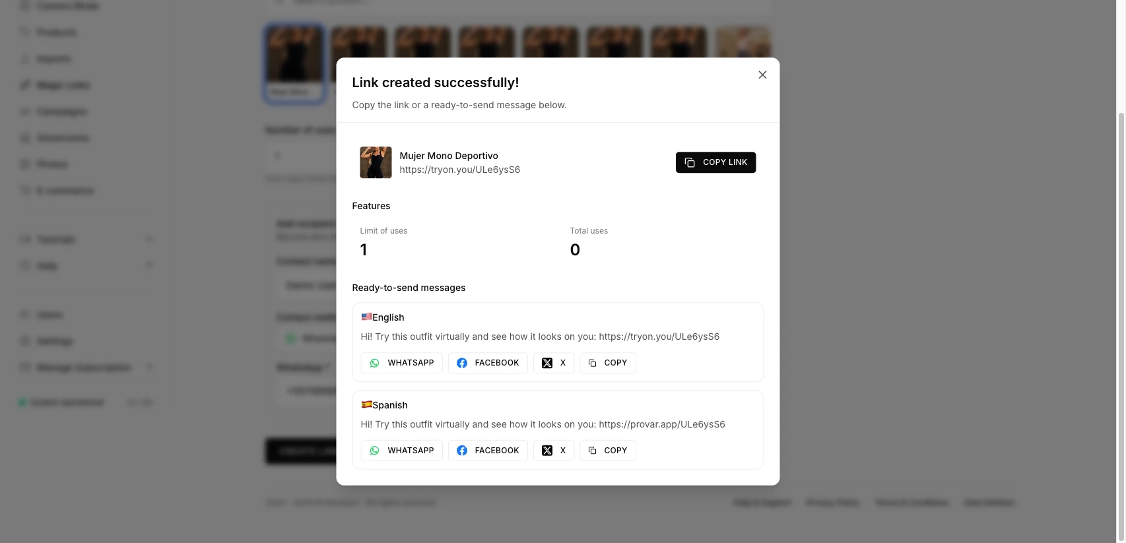
Task: Click the English message text with tryon.you link
Action: (x=540, y=336)
